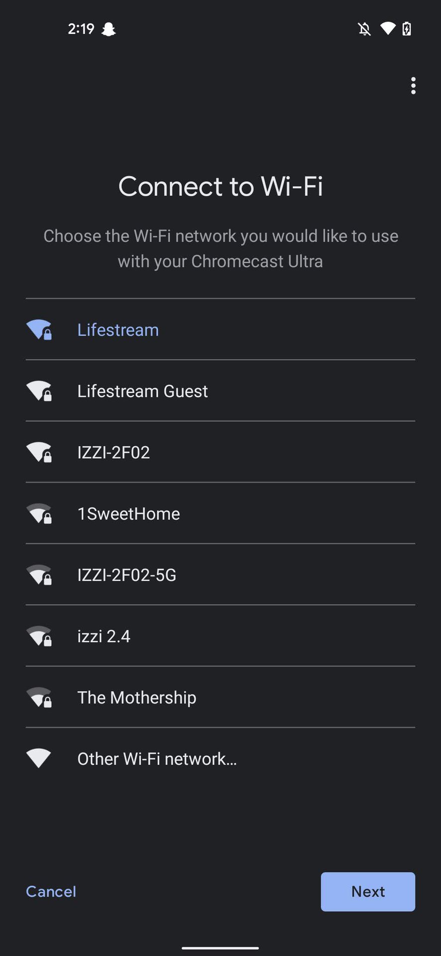Open the three-dot overflow menu

tap(413, 86)
